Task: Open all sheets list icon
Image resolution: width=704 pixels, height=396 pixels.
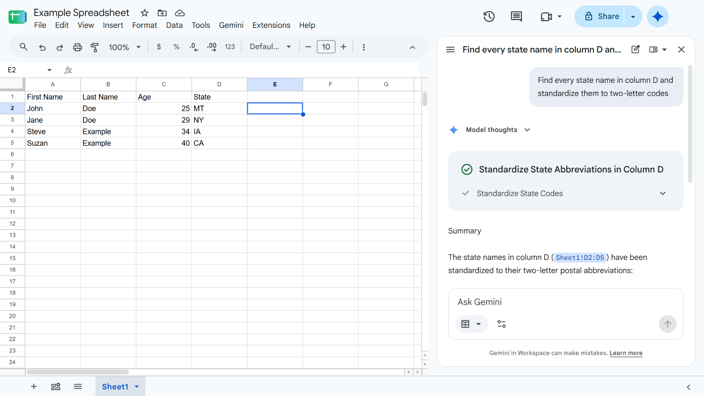Action: click(78, 387)
